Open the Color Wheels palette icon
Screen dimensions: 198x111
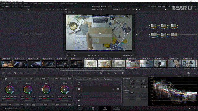pos(15,73)
